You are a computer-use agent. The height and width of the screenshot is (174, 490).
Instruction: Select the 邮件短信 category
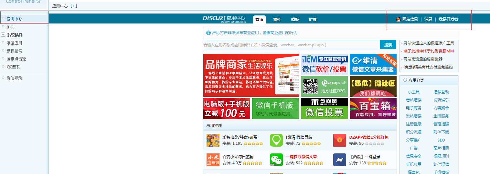(x=441, y=164)
